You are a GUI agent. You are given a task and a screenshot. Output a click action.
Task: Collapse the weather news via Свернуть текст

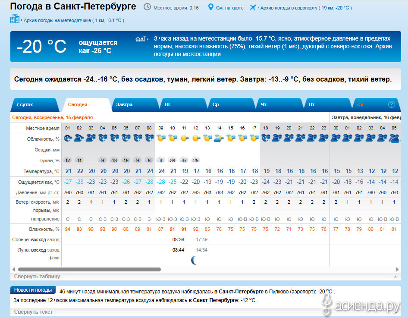pyautogui.click(x=33, y=312)
